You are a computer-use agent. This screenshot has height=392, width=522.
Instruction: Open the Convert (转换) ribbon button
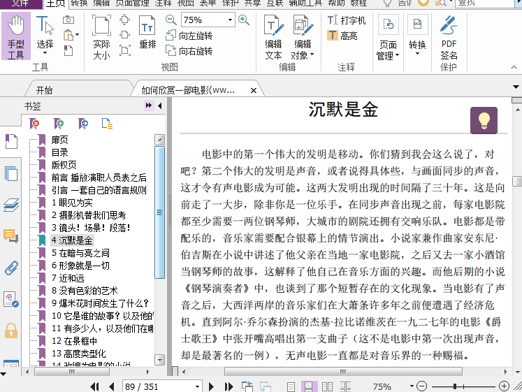coord(417,35)
